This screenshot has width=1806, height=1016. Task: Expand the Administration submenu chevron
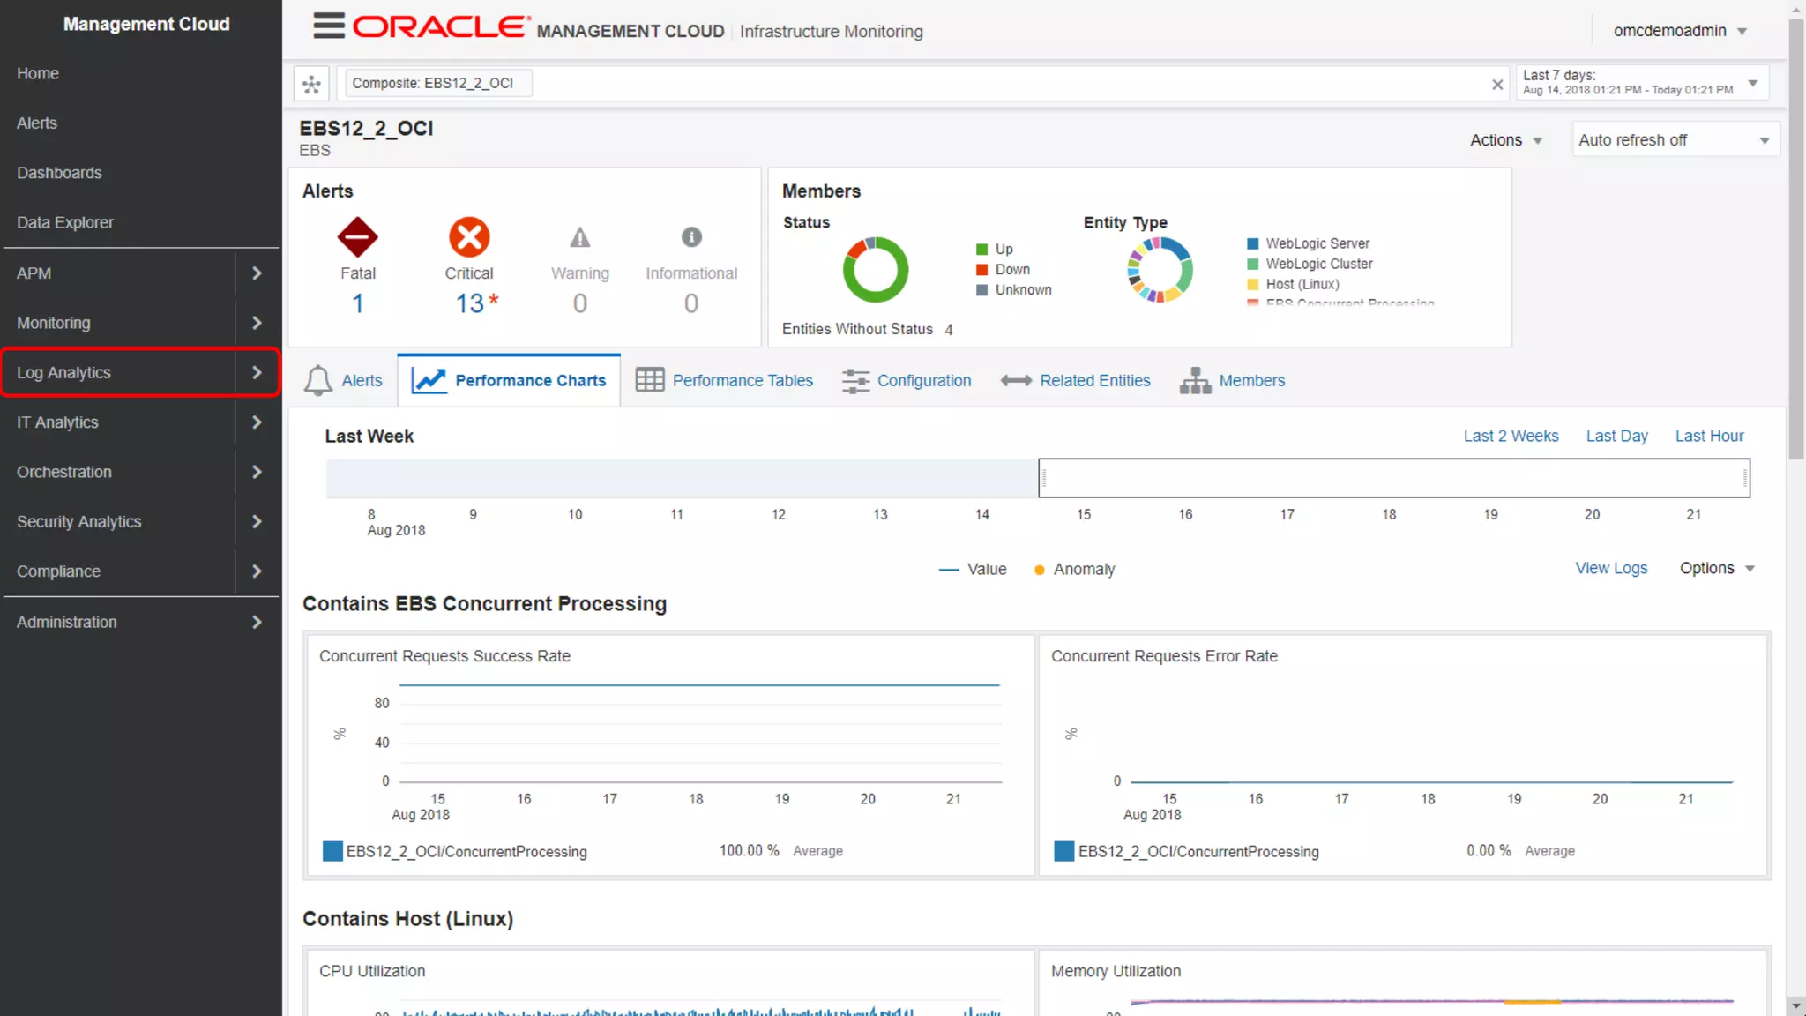[x=257, y=622]
